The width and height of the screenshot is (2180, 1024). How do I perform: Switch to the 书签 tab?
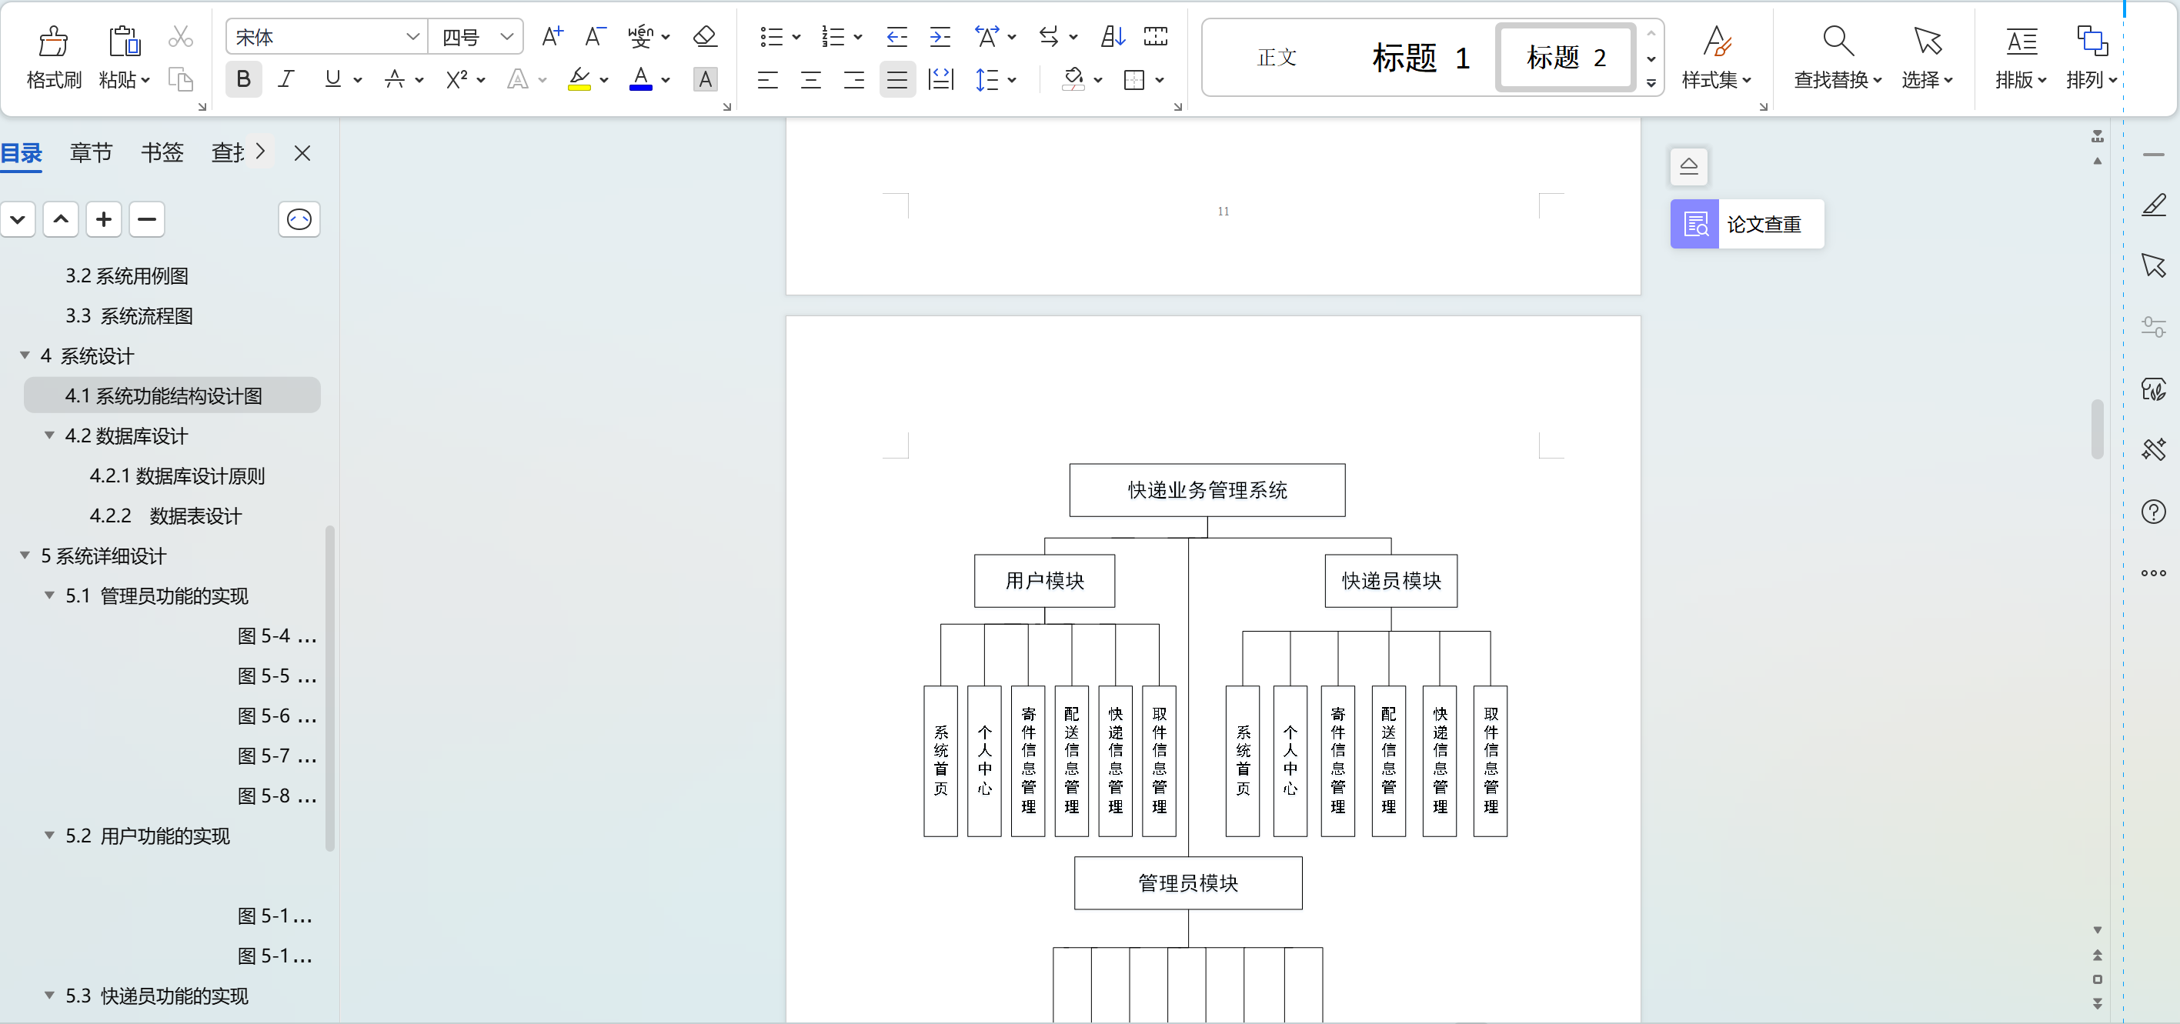(162, 153)
